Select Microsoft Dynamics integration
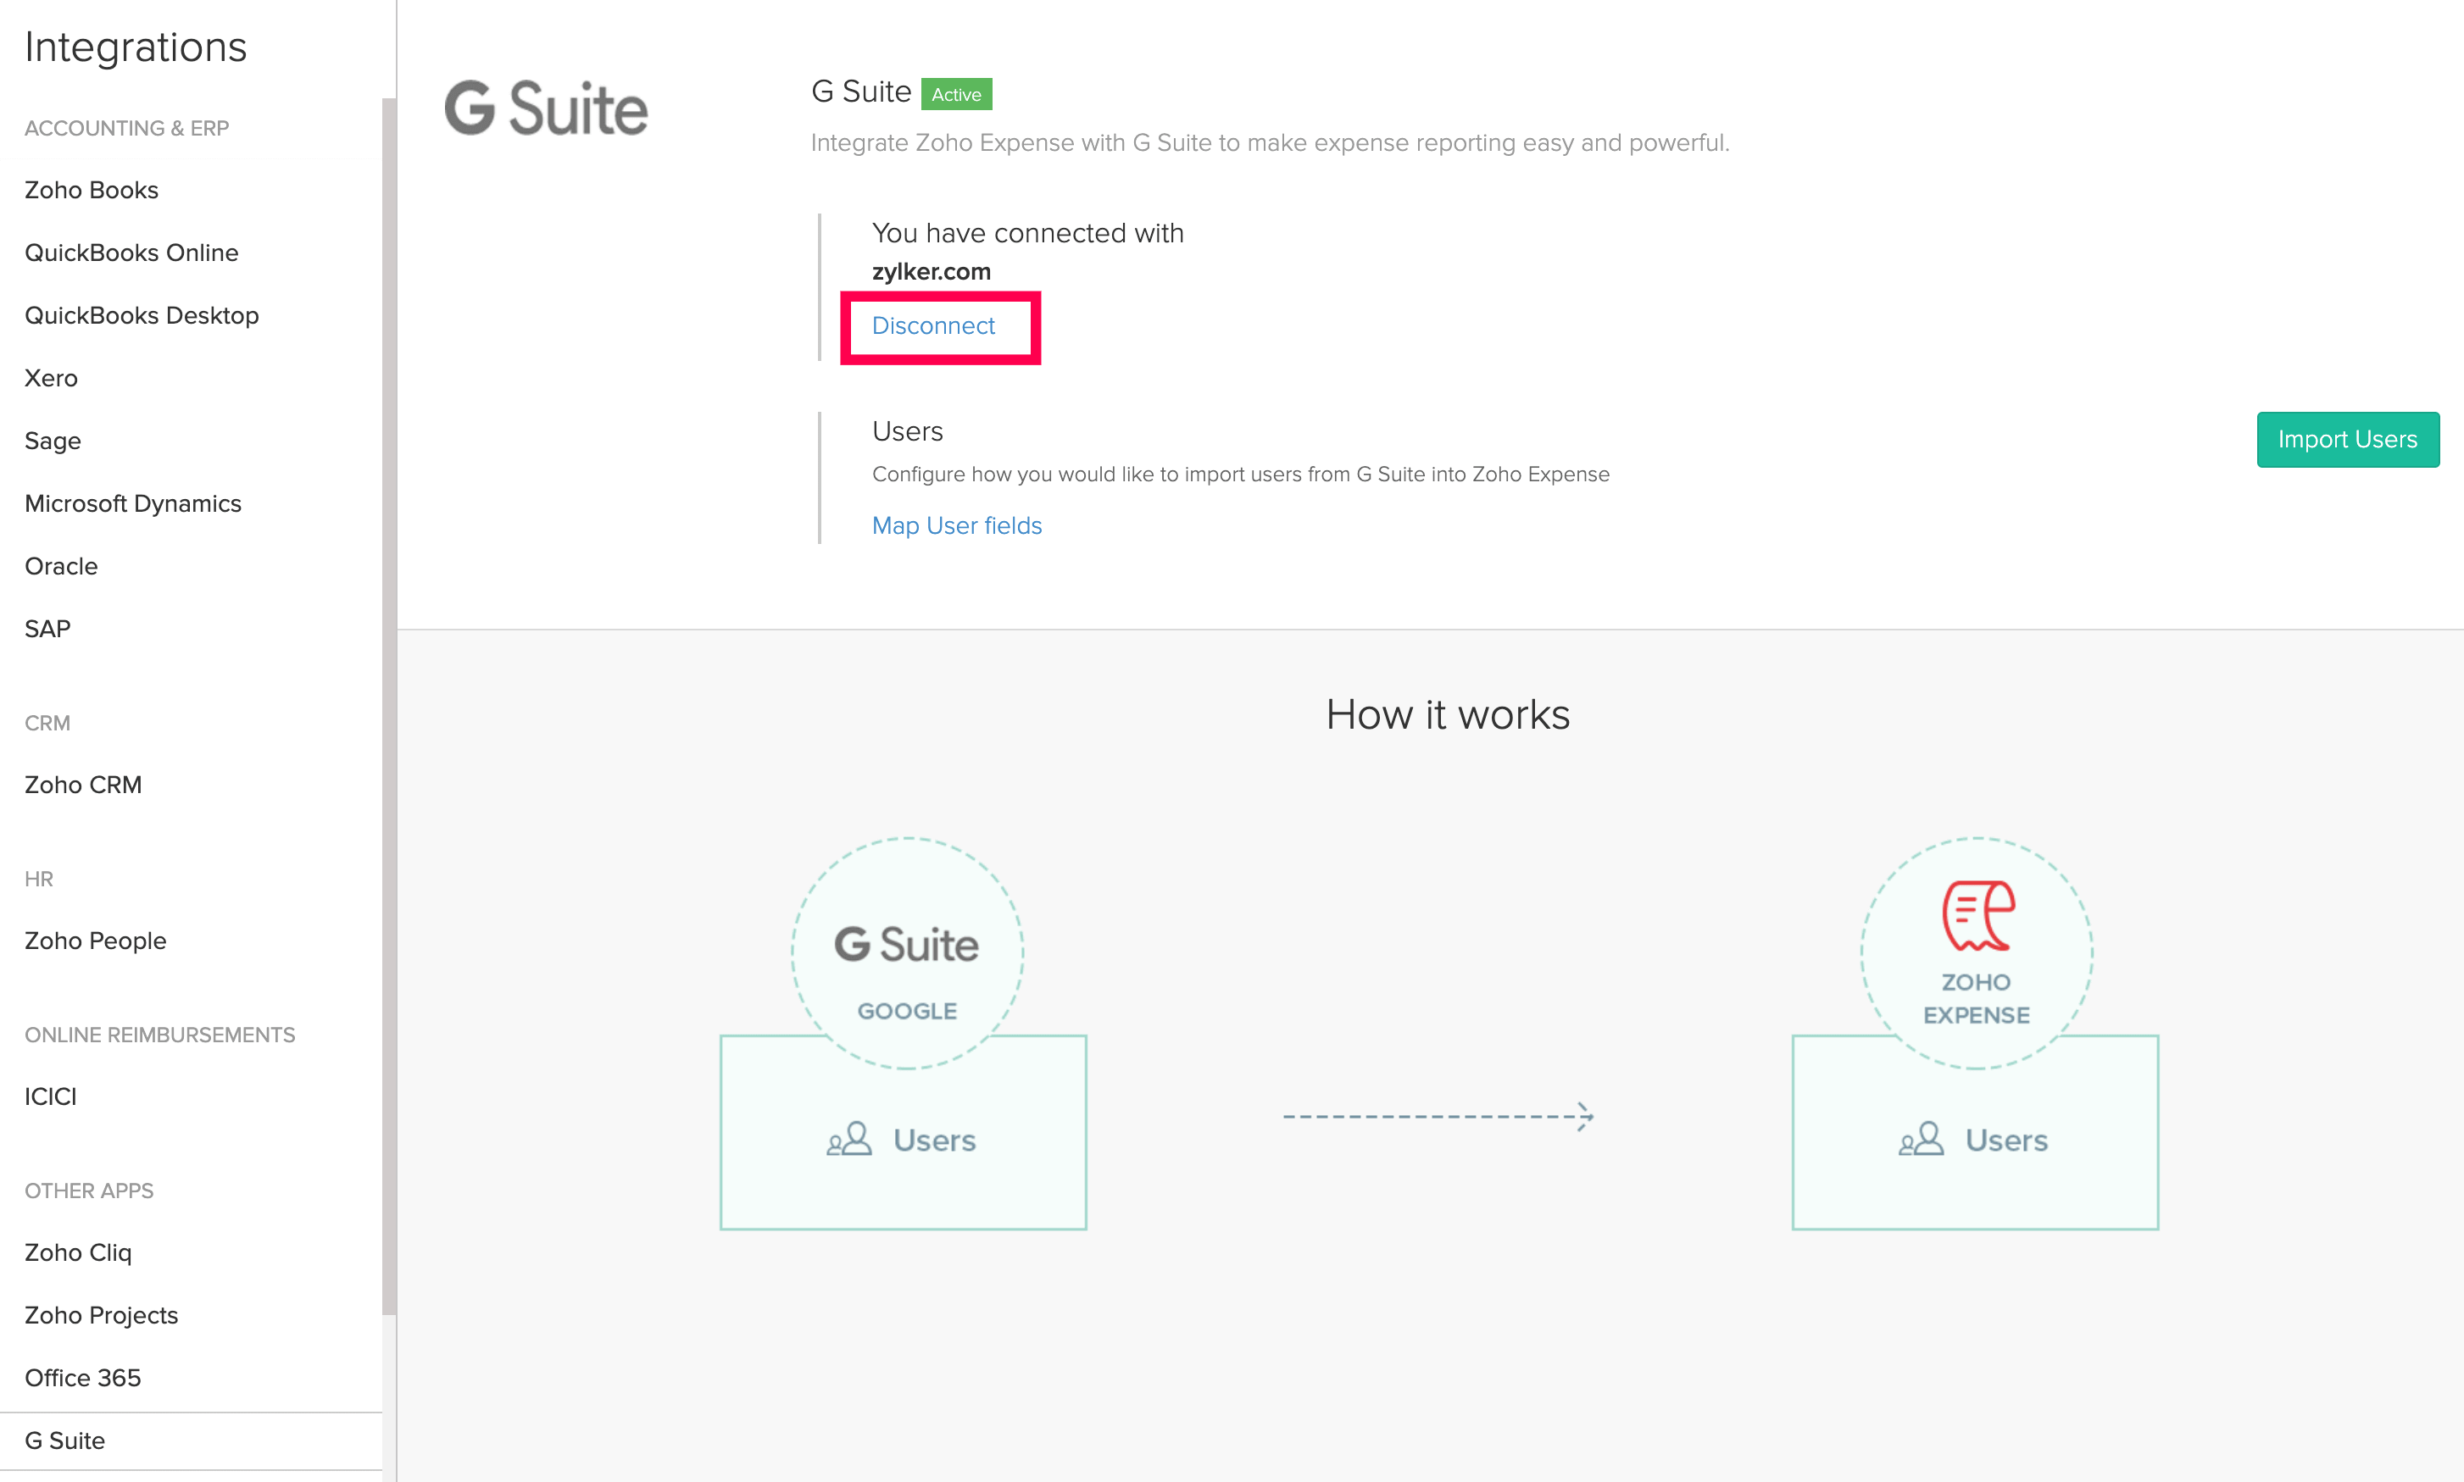 (133, 503)
